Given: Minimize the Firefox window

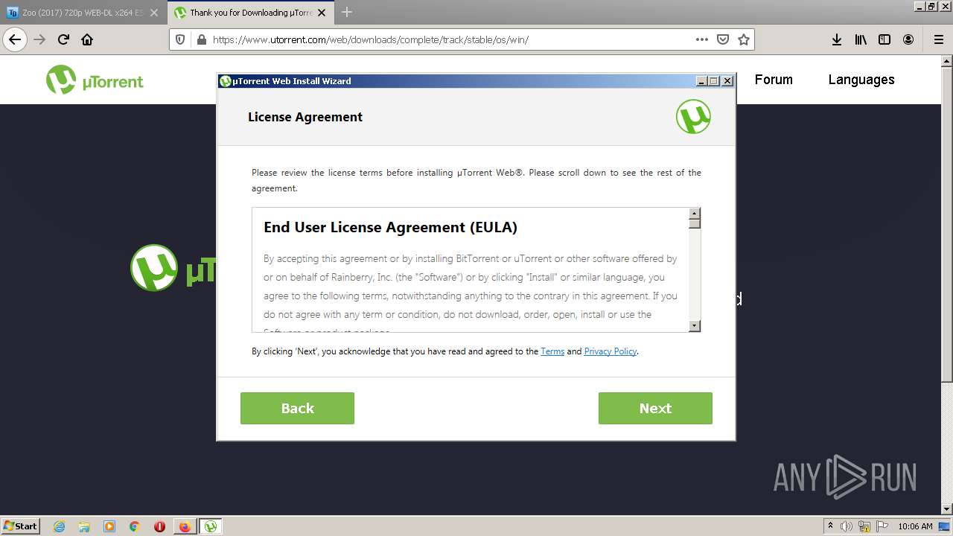Looking at the screenshot, I should (x=919, y=6).
